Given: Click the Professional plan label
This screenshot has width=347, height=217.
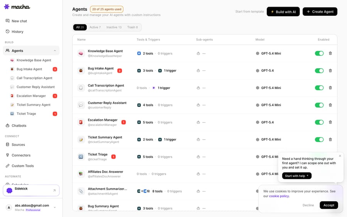Looking at the screenshot, I should (33, 210).
